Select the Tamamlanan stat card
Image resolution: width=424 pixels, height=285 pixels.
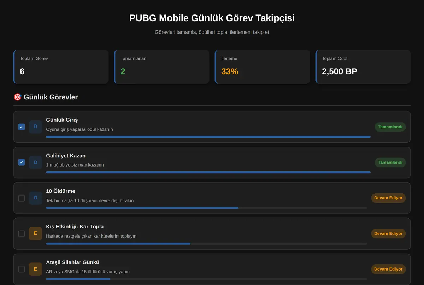tap(161, 67)
